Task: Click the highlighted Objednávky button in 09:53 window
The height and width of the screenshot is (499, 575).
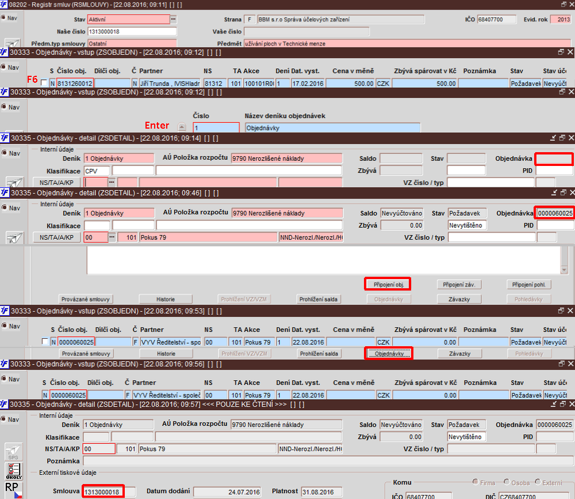Action: (x=389, y=353)
